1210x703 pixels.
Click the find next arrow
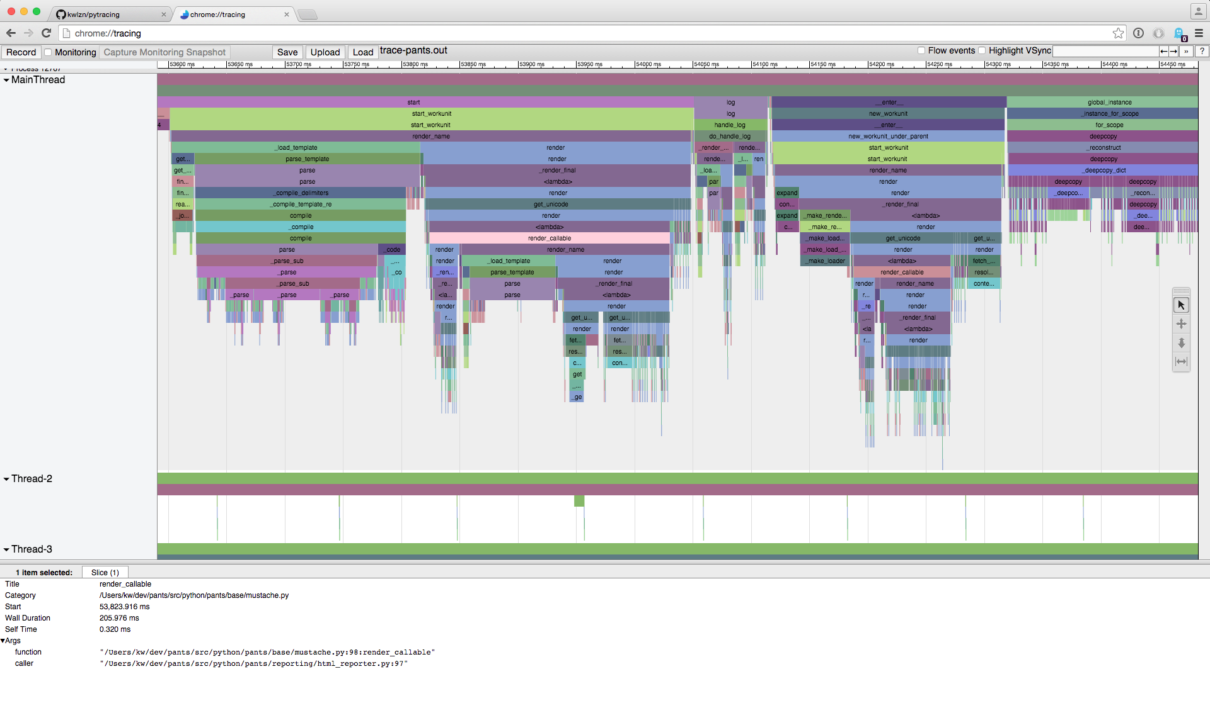[x=1173, y=52]
